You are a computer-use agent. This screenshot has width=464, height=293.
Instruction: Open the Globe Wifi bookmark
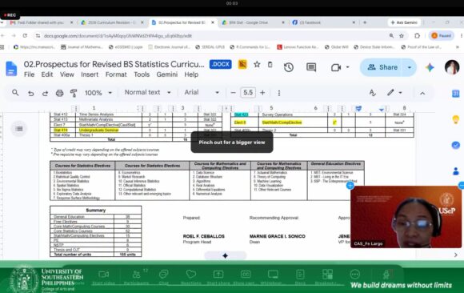click(337, 46)
